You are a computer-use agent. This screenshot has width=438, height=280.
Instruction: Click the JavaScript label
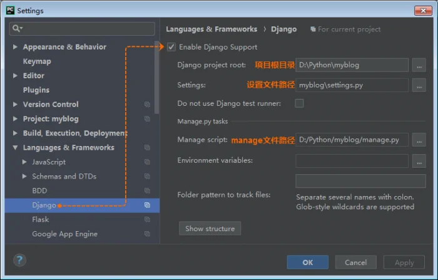point(49,162)
